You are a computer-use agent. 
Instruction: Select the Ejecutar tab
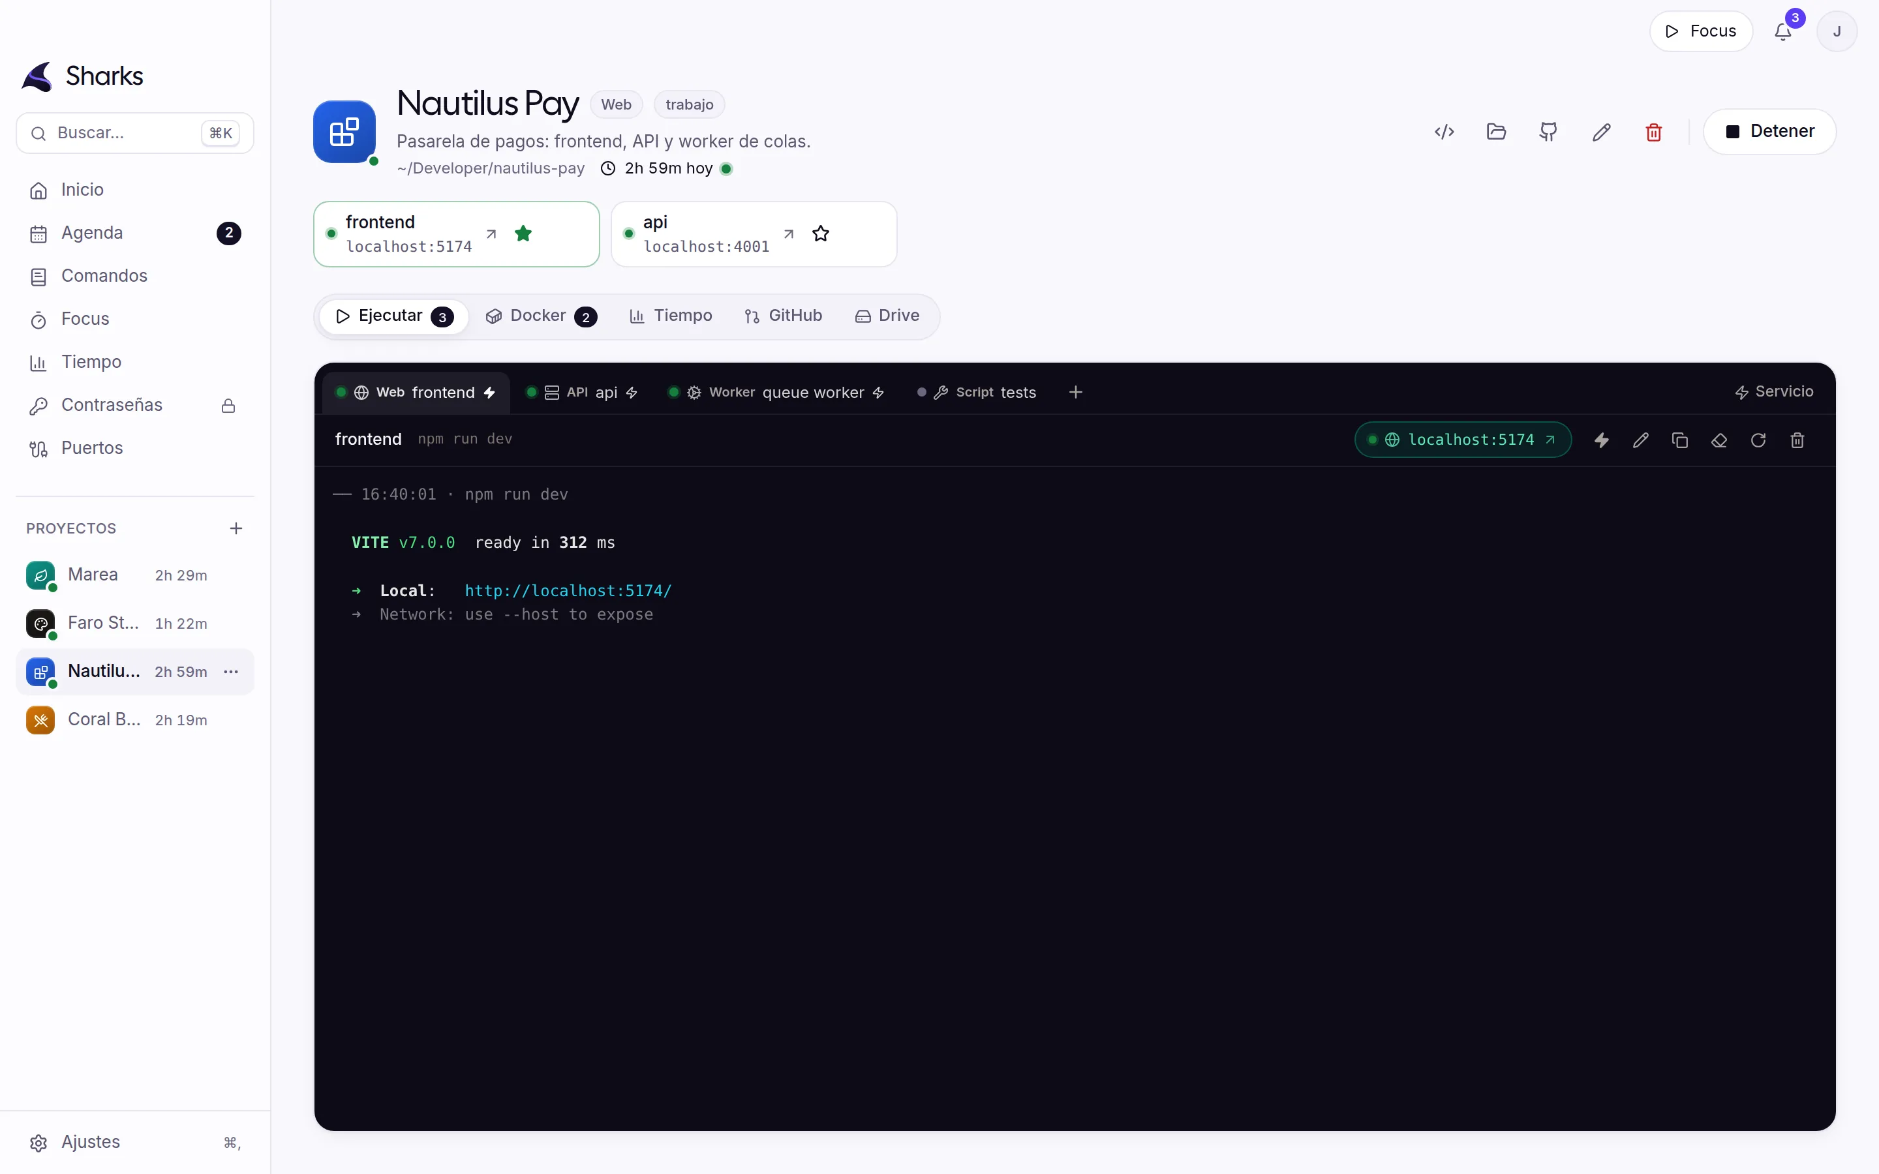coord(395,316)
